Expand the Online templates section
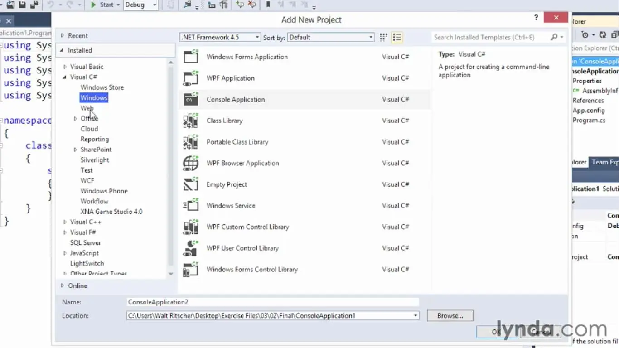The width and height of the screenshot is (619, 348). 62,285
